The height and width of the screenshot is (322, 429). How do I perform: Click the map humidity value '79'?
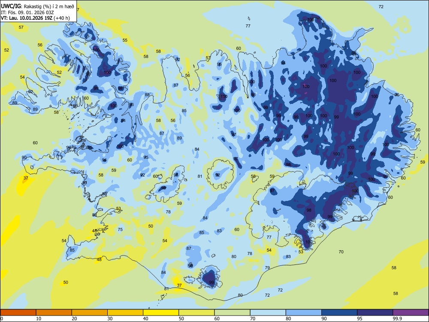point(267,267)
